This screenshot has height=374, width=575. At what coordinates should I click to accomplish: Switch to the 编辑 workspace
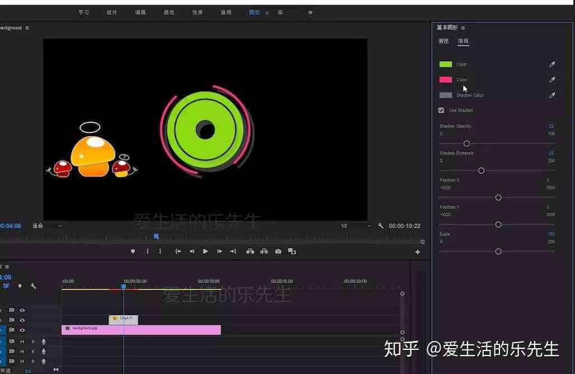pyautogui.click(x=140, y=12)
